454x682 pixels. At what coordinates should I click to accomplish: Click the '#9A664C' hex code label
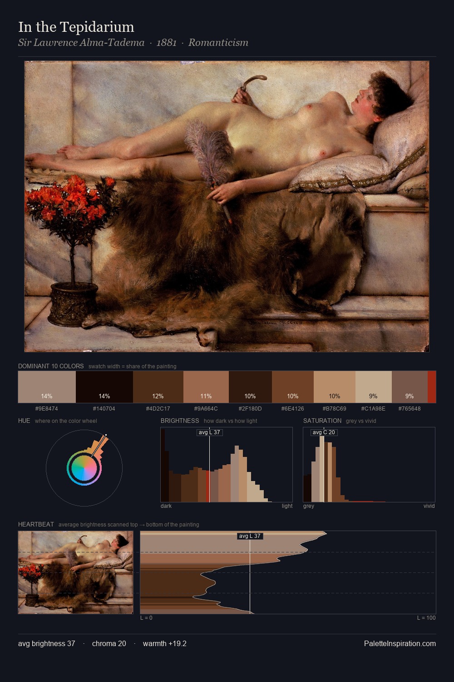pyautogui.click(x=206, y=408)
